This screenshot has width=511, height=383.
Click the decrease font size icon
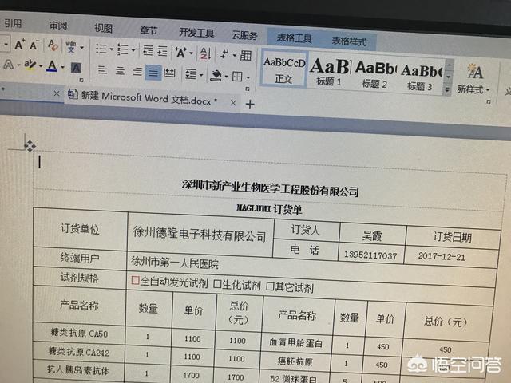click(x=34, y=45)
